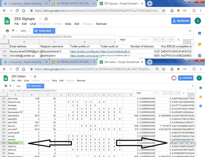Open MetaMask fox extension in ZEX Signups window
205x157 pixels.
coord(178,11)
